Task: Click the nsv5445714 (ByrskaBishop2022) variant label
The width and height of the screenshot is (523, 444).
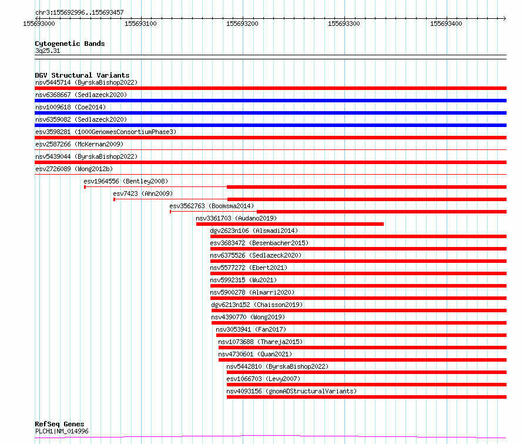Action: pos(86,82)
